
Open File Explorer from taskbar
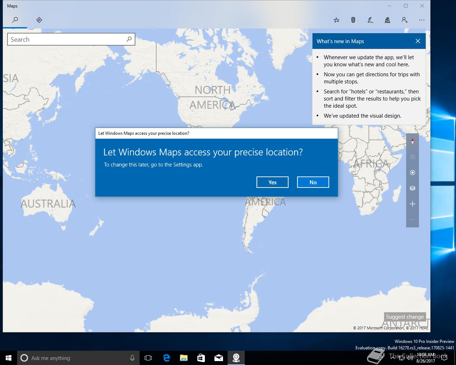(x=184, y=358)
